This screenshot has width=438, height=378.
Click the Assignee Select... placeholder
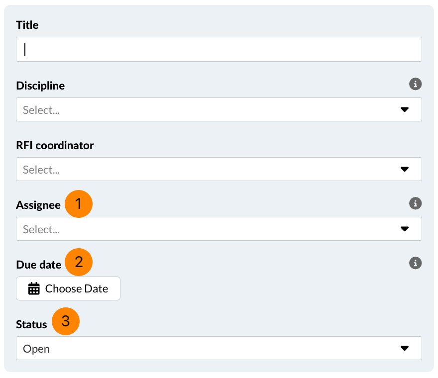[41, 229]
